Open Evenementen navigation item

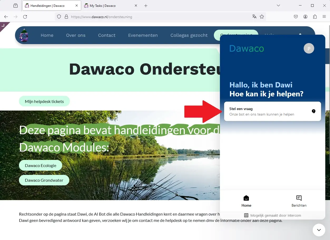click(x=143, y=35)
